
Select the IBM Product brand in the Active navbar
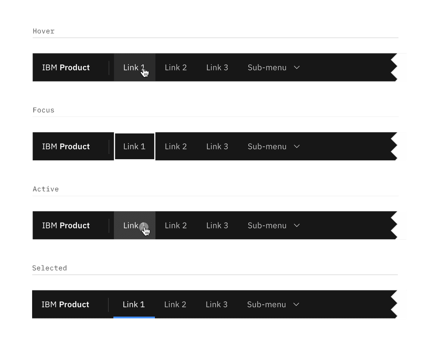[x=66, y=225]
